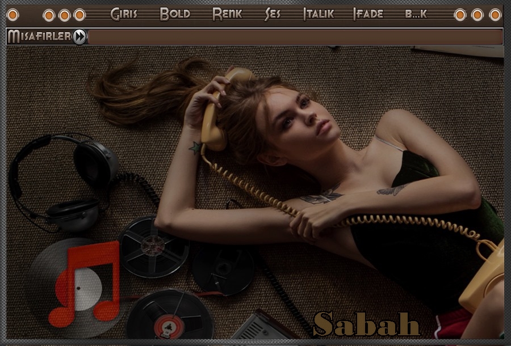Click the first orange circle in the left trio

(x=49, y=15)
